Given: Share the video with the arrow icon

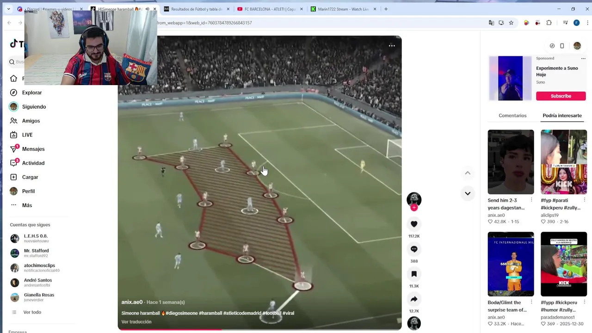Looking at the screenshot, I should [414, 299].
